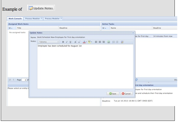
Task: Close the first Process Modeler tab
Action: [42, 18]
